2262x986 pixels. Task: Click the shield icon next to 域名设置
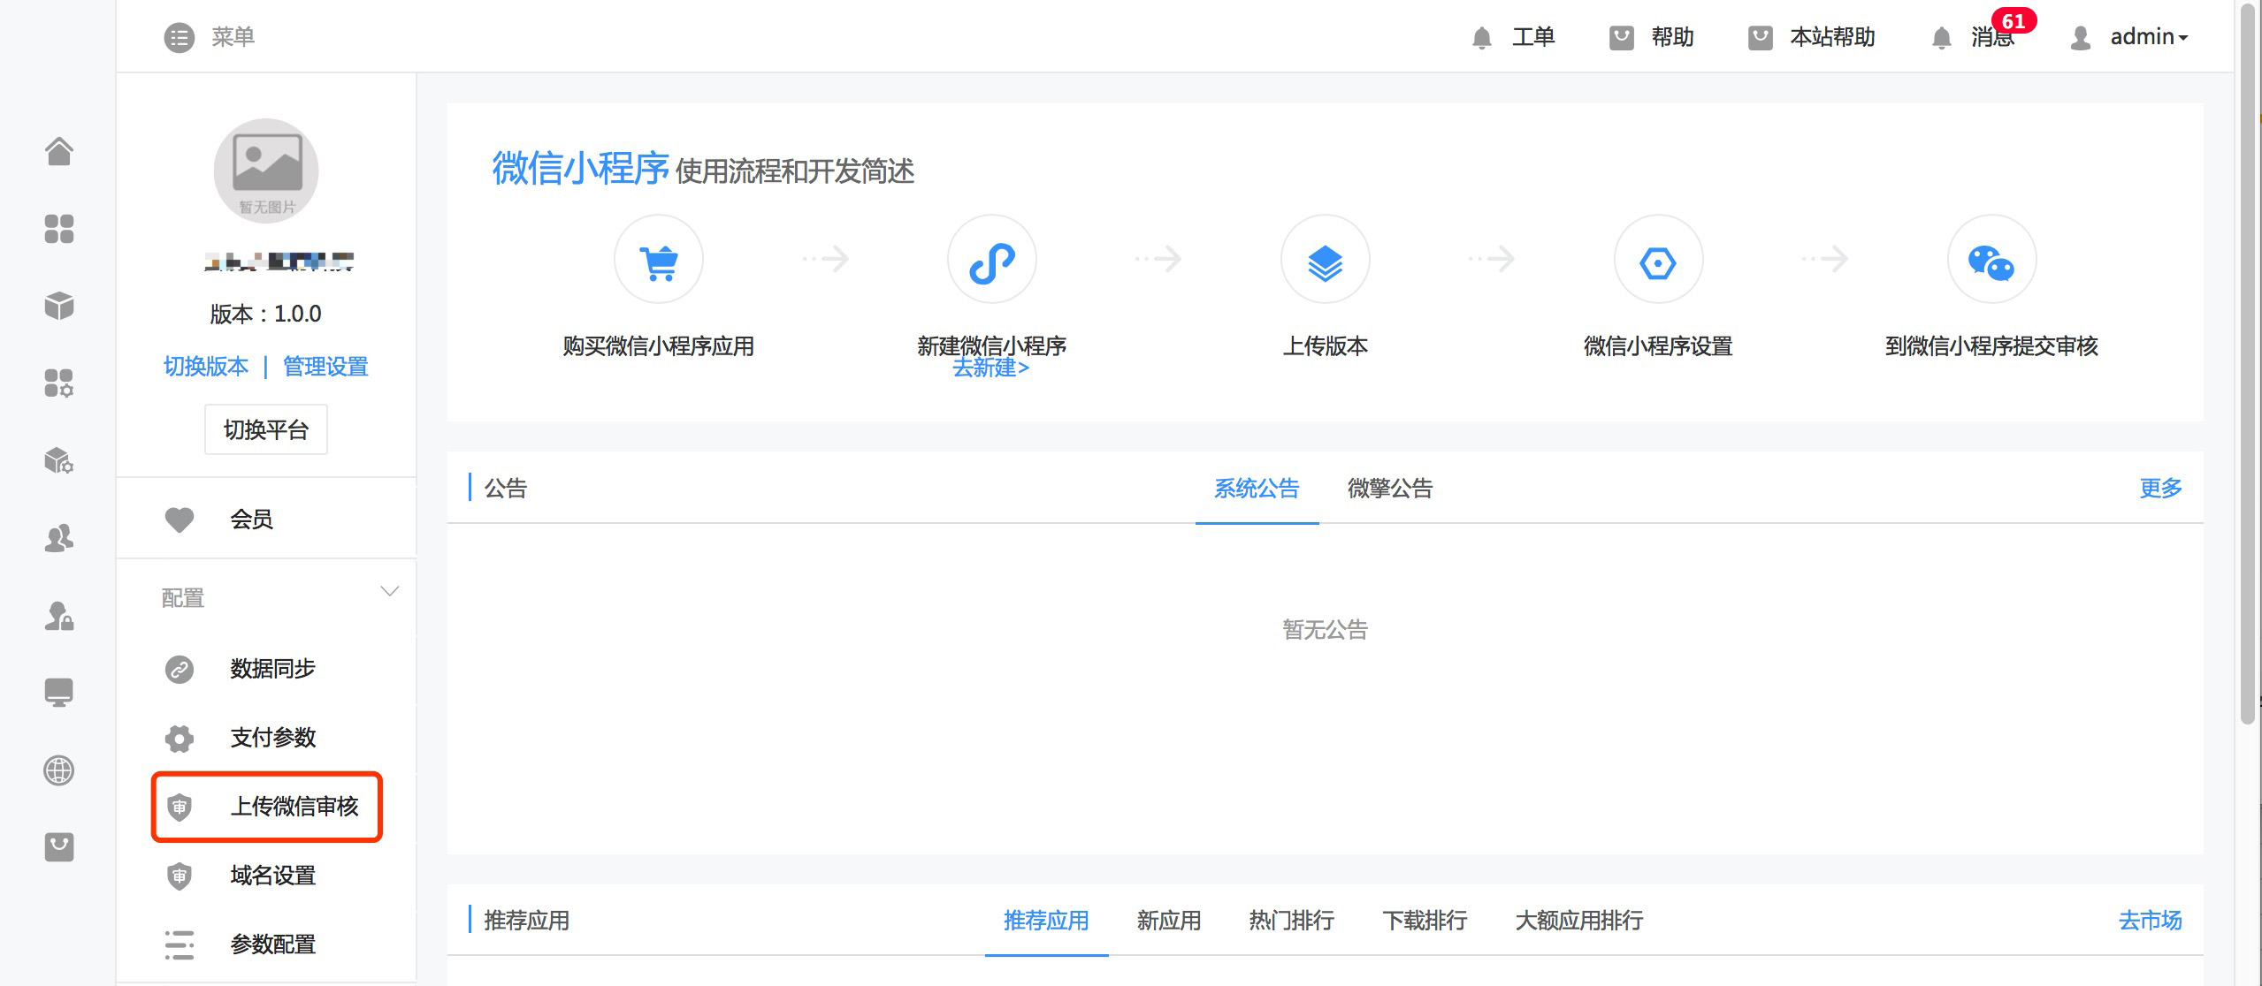(x=180, y=876)
